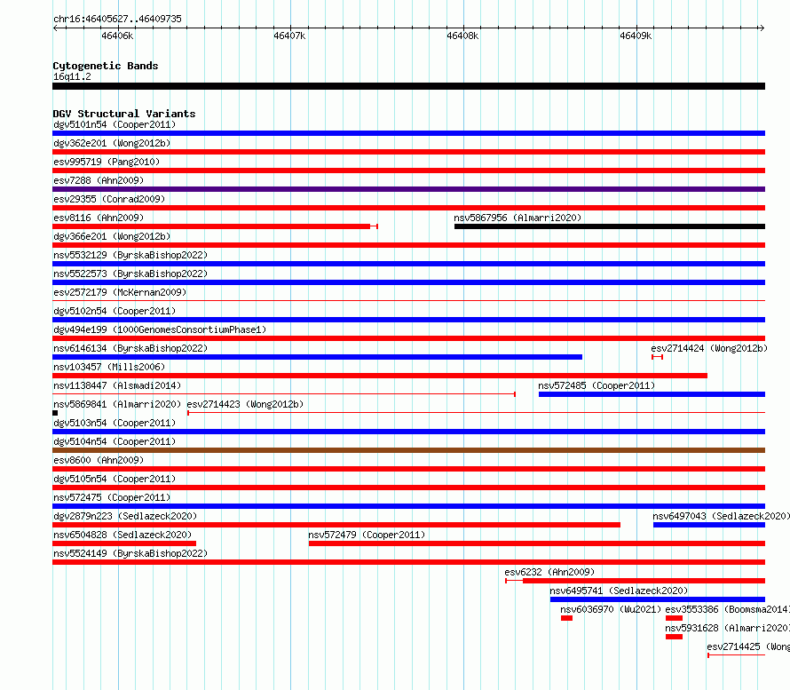Click the blue nsv6495741 variant bar
This screenshot has height=690, width=790.
[658, 599]
